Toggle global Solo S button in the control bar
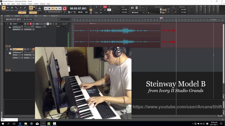 (x=101, y=7)
